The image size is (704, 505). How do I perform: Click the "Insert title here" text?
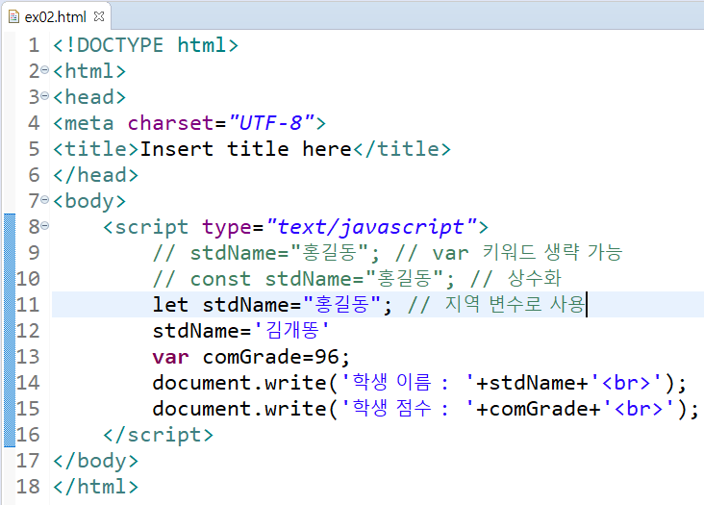[x=245, y=148]
